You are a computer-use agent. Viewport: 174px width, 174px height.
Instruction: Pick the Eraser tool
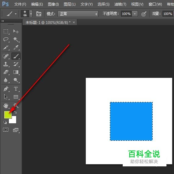6,72
